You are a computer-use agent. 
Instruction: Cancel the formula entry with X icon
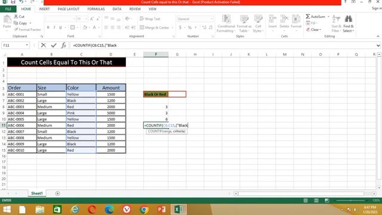point(44,45)
